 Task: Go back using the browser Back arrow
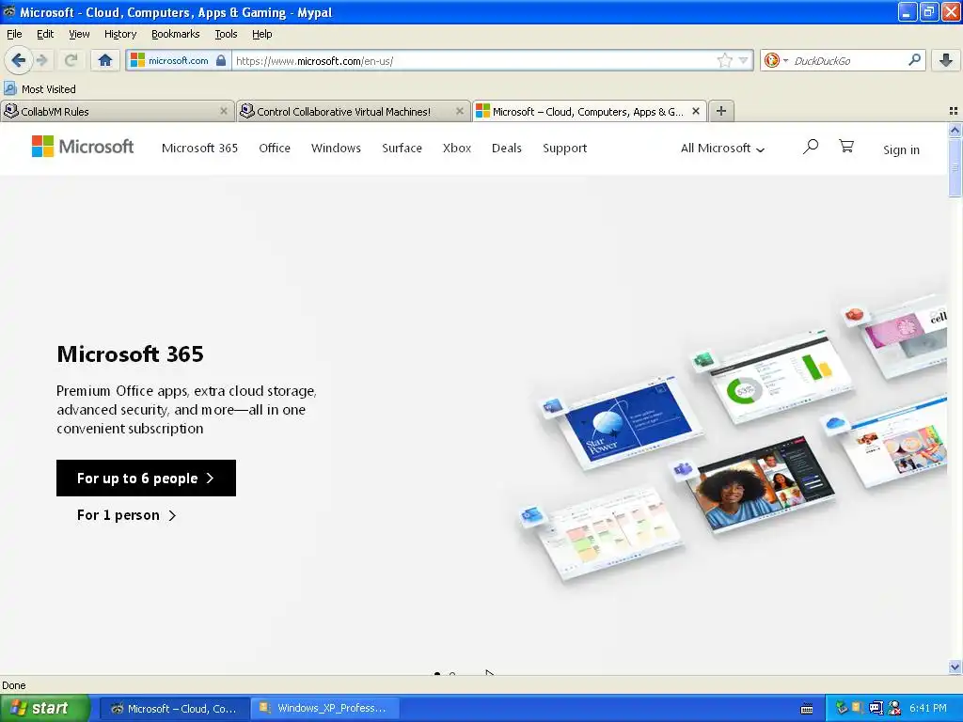pyautogui.click(x=18, y=60)
